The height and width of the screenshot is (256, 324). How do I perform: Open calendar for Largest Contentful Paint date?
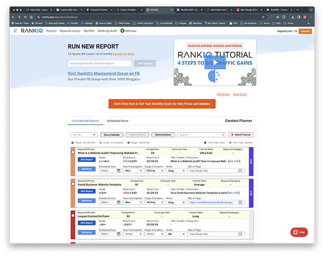point(119,234)
